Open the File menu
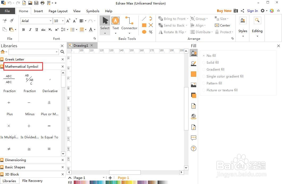 coord(7,11)
